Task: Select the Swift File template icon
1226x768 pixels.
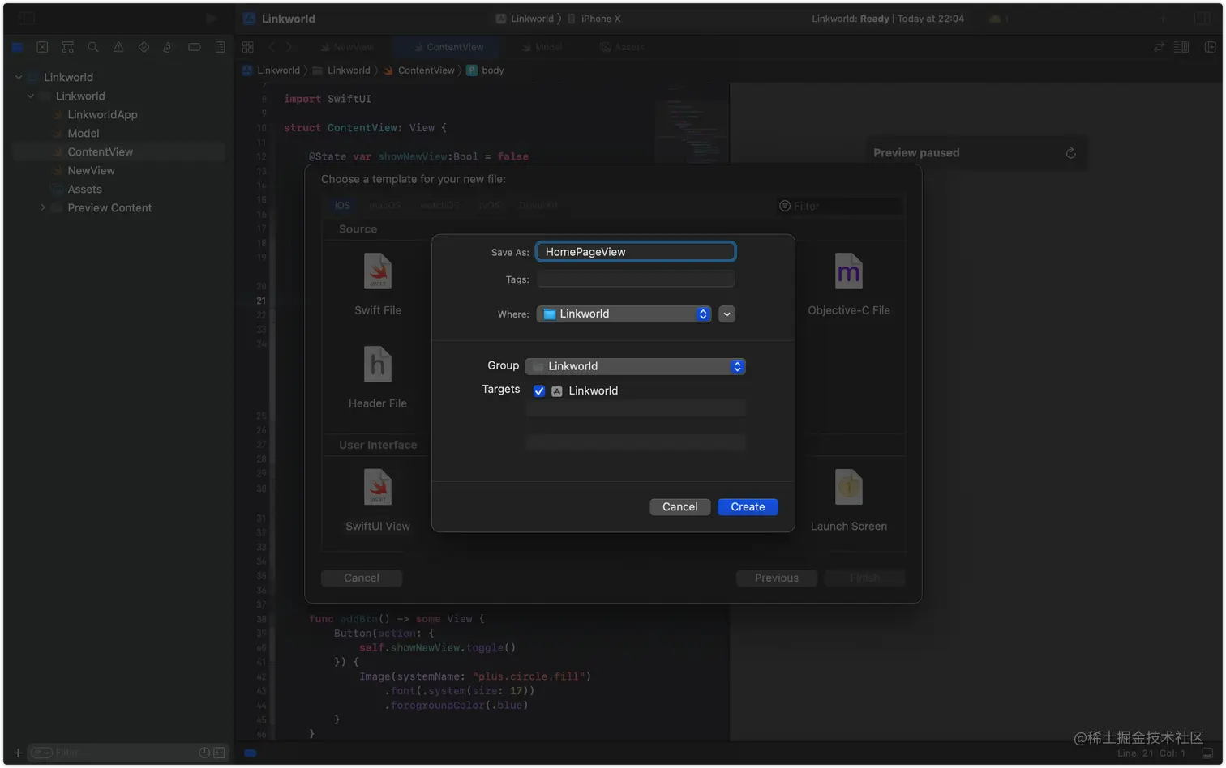Action: point(378,271)
